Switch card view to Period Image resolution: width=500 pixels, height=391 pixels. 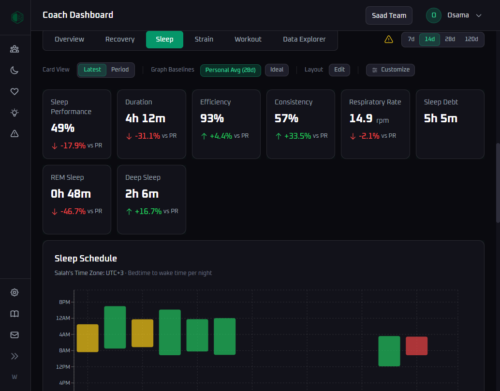pyautogui.click(x=120, y=70)
